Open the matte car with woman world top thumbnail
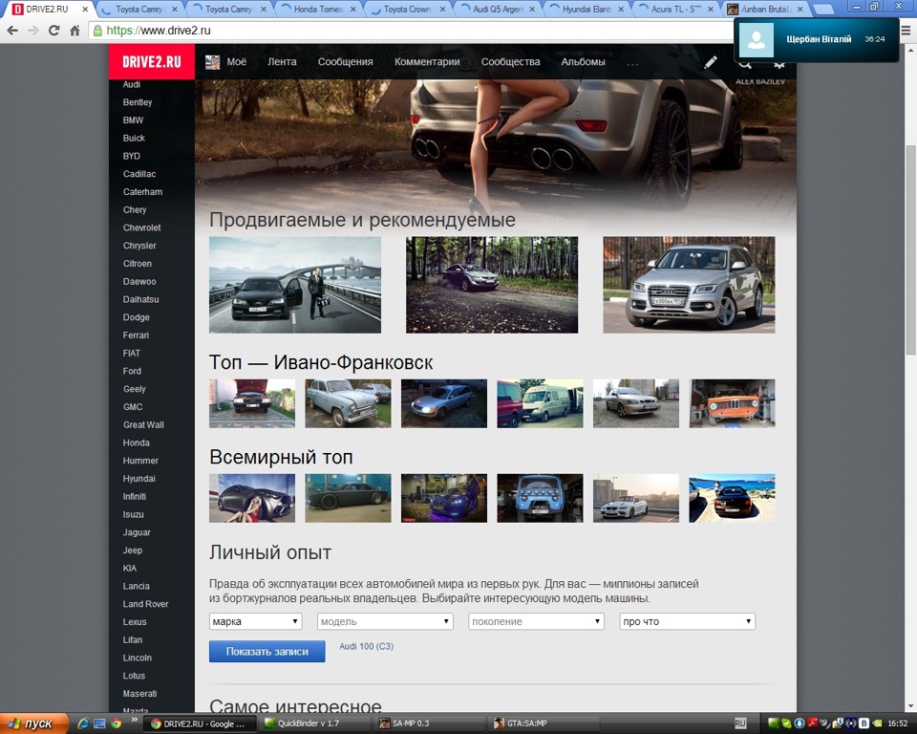 pyautogui.click(x=252, y=498)
